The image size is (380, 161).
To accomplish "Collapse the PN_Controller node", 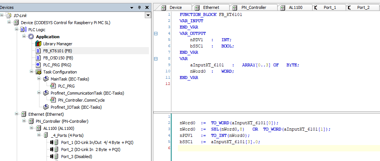I will [x=24, y=121].
